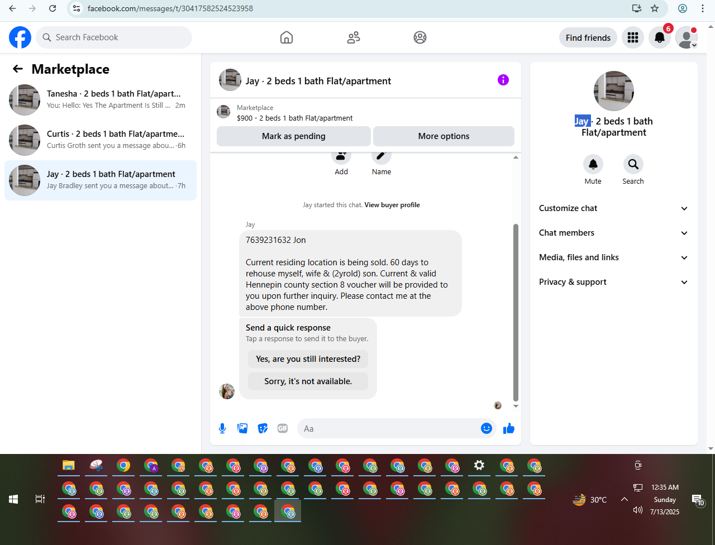Open the Friends icon in top navigation
The height and width of the screenshot is (545, 715).
pyautogui.click(x=354, y=37)
